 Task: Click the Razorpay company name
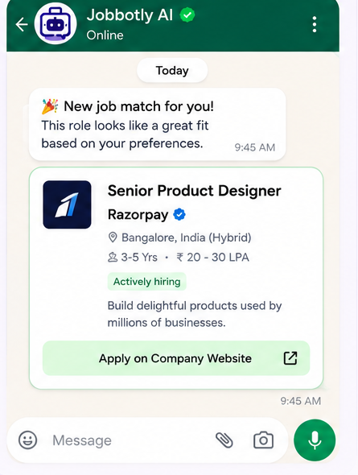138,215
